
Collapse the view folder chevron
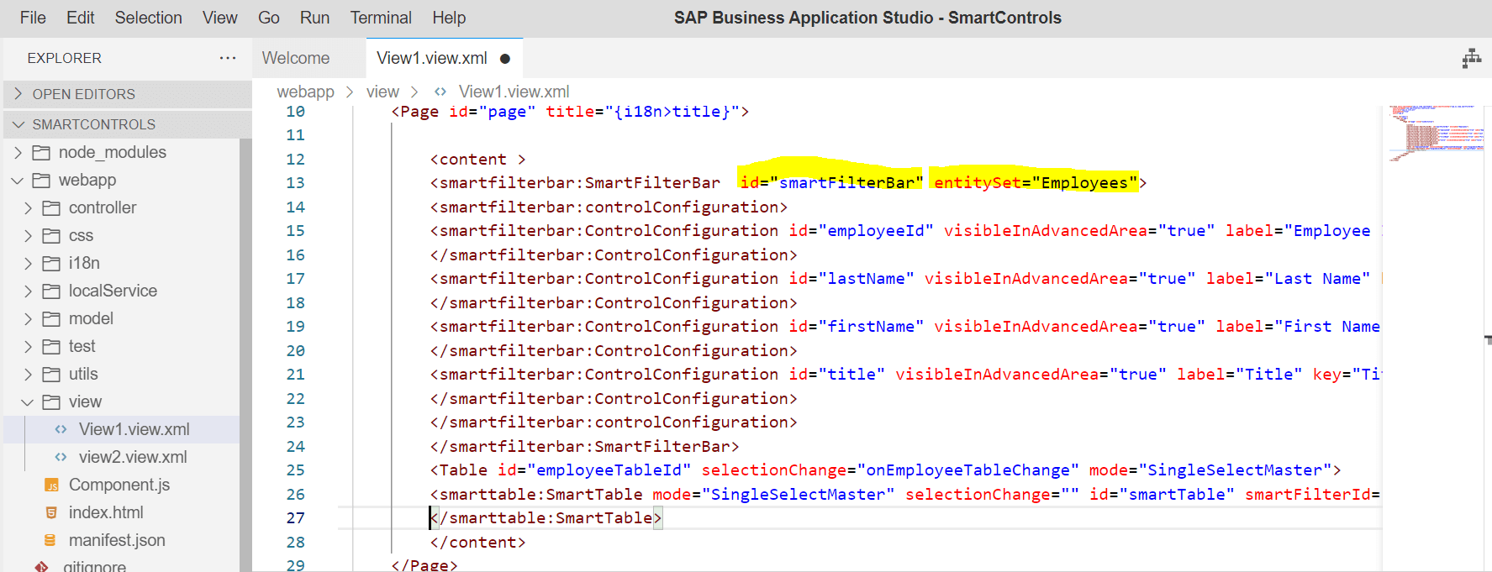[28, 402]
